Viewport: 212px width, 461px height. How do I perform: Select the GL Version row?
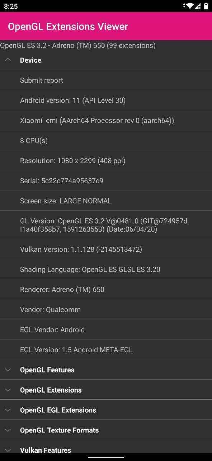106,225
